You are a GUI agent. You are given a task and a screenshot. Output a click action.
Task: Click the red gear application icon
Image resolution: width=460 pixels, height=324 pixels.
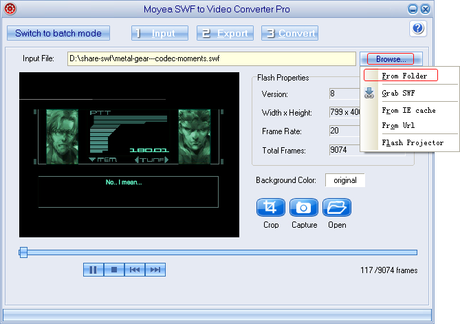coord(10,9)
